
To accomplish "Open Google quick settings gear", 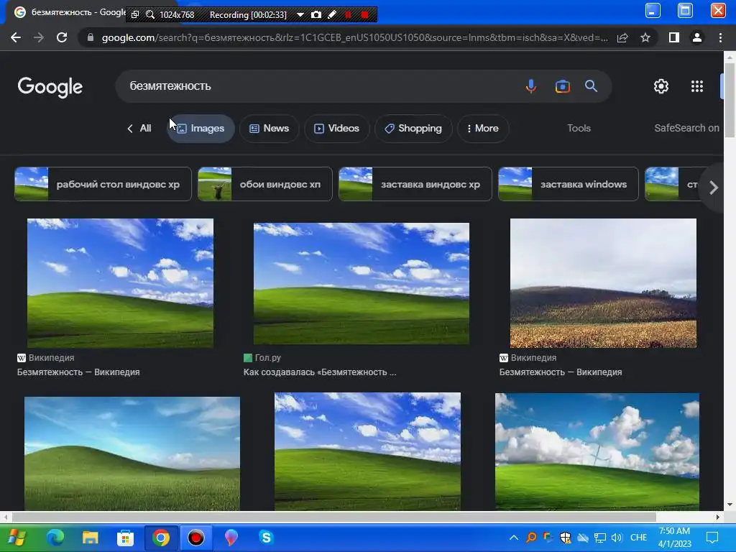I will 661,86.
